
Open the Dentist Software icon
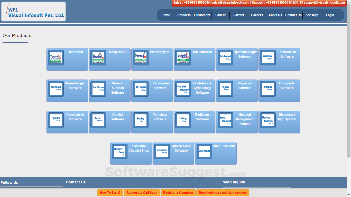click(98, 120)
